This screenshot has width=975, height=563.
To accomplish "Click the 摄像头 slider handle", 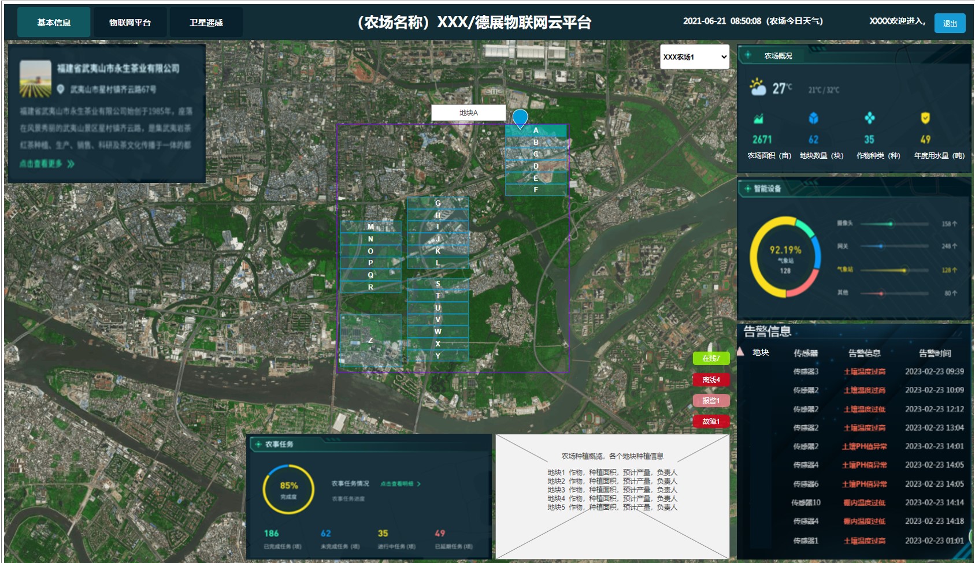I will [x=891, y=224].
